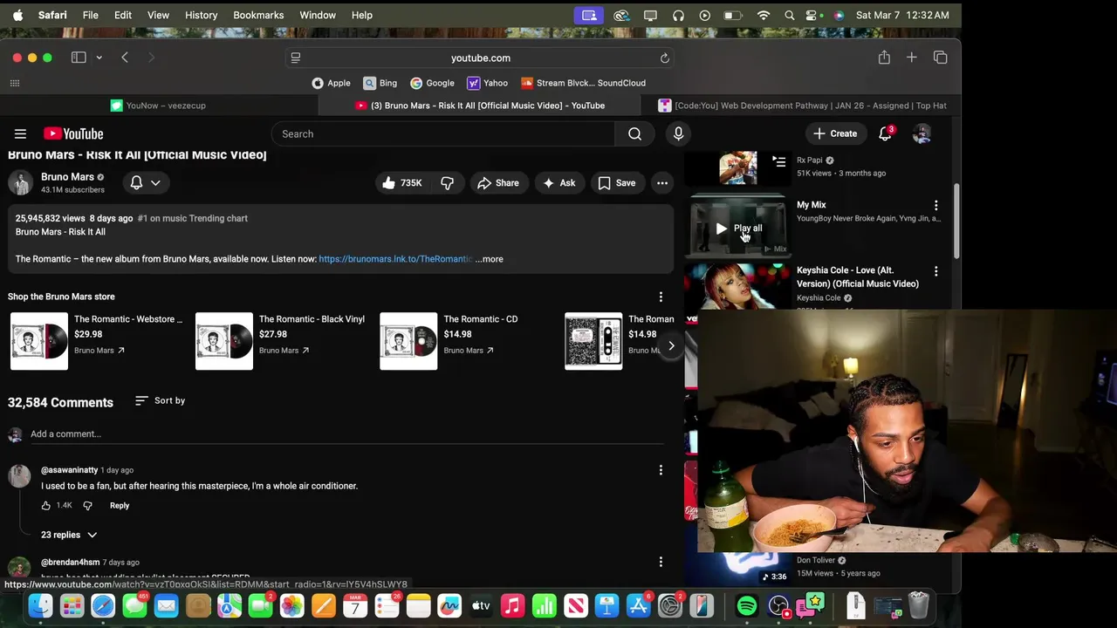Switch to the Code:You Web Development Pathway tab

click(801, 106)
